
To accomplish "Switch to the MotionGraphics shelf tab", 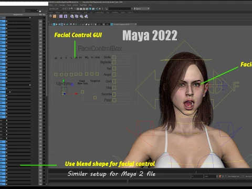I will [76, 13].
